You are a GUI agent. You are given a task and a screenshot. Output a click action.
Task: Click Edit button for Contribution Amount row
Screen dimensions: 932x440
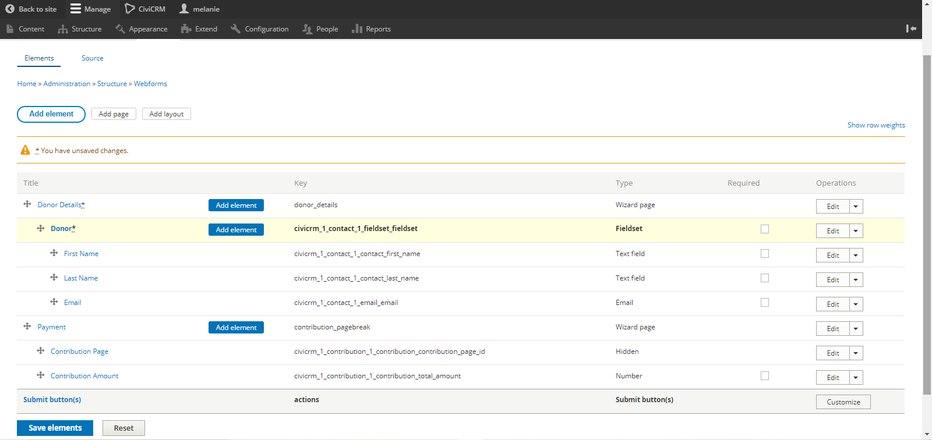pyautogui.click(x=832, y=378)
